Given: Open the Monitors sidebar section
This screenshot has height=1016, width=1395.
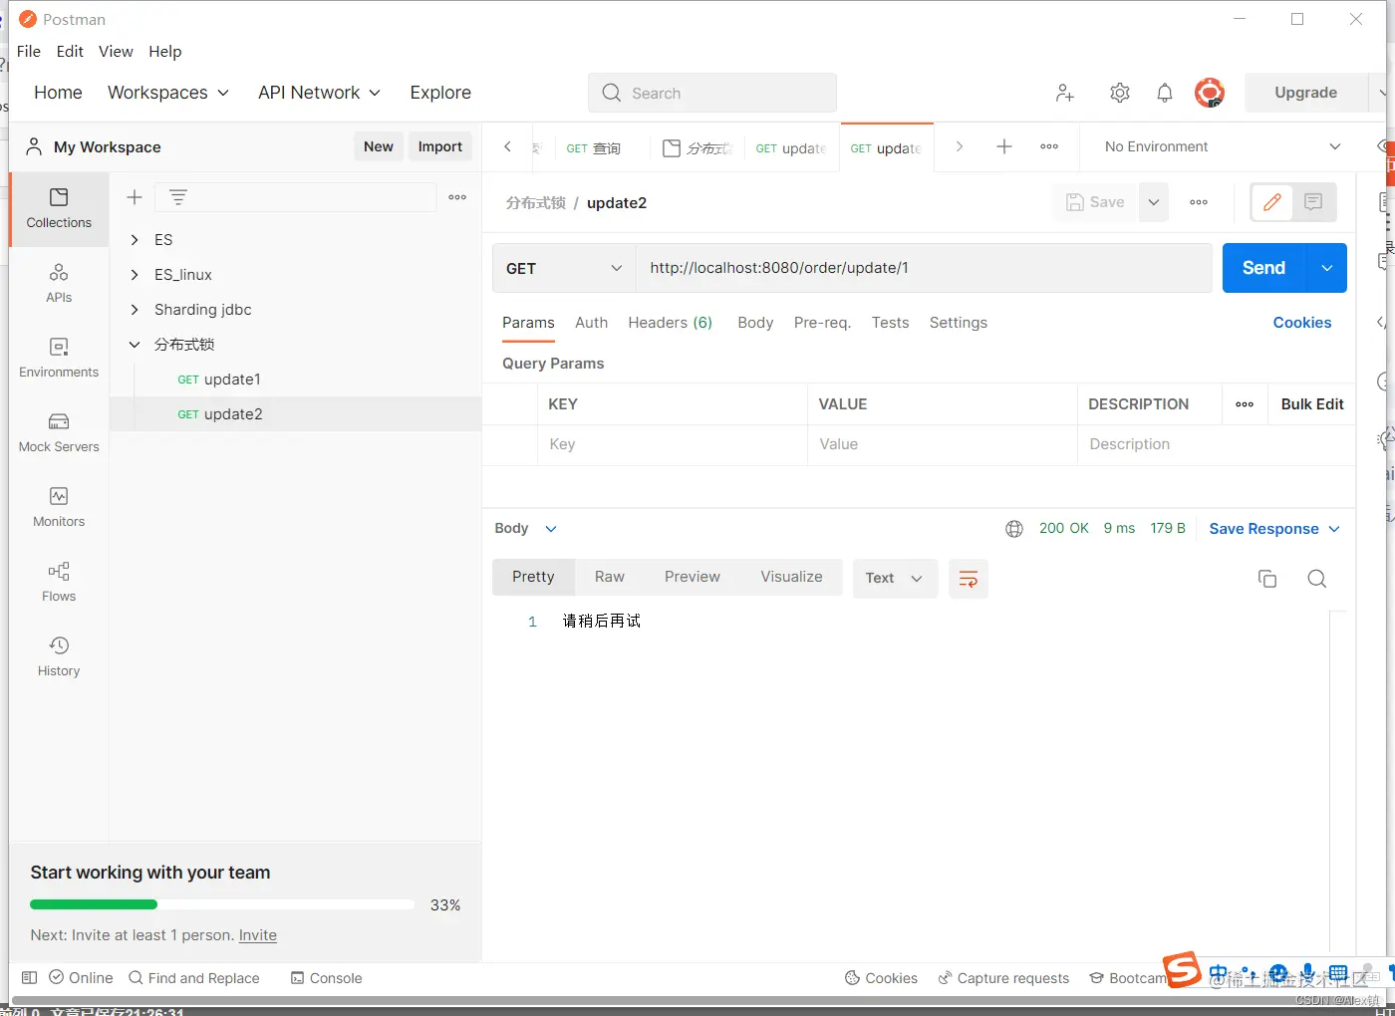Looking at the screenshot, I should tap(59, 507).
